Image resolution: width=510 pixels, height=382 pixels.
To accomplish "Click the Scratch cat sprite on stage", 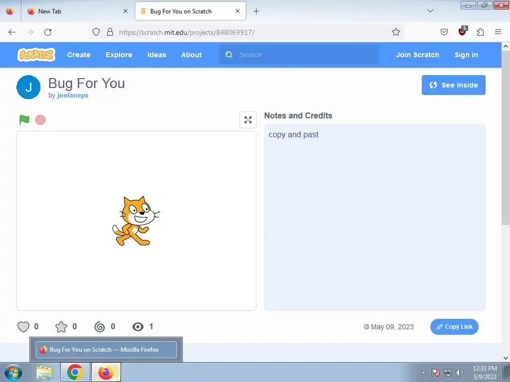I will pyautogui.click(x=135, y=221).
